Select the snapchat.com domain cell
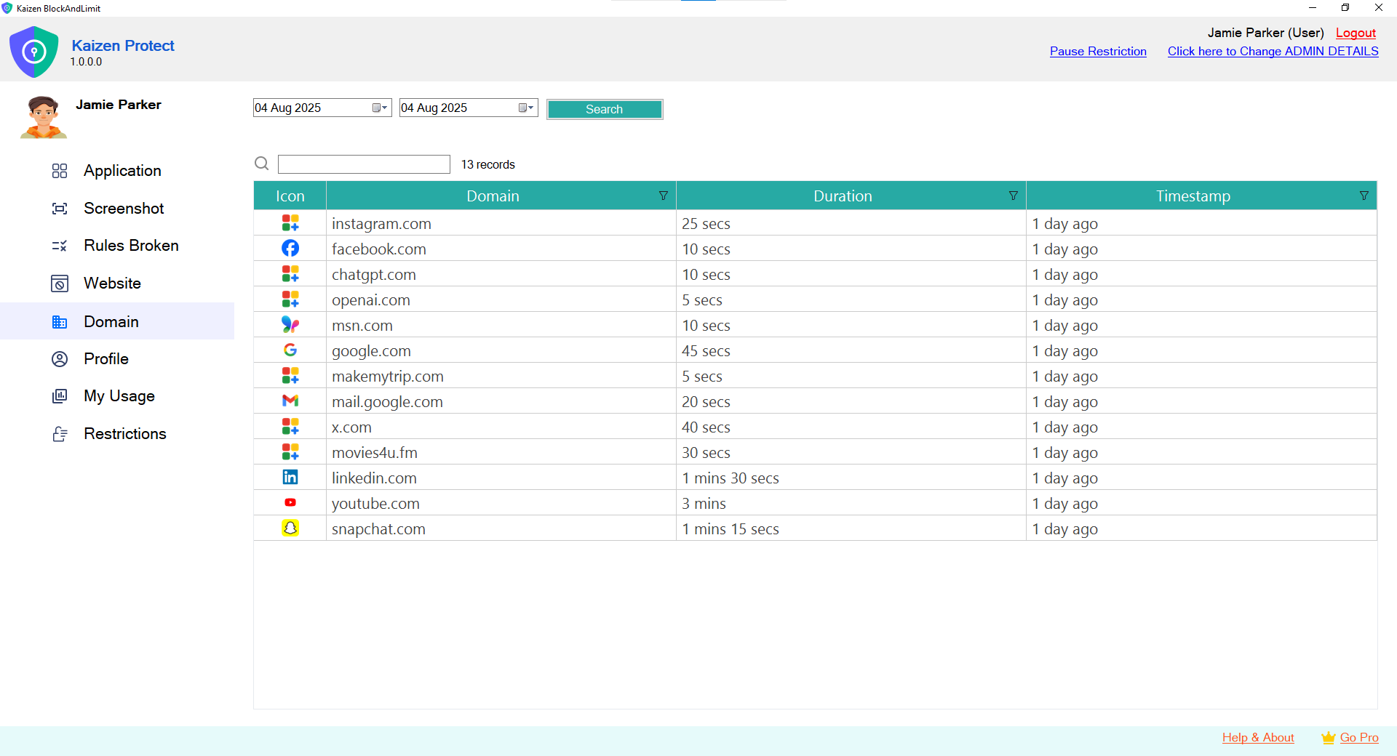 (x=501, y=528)
